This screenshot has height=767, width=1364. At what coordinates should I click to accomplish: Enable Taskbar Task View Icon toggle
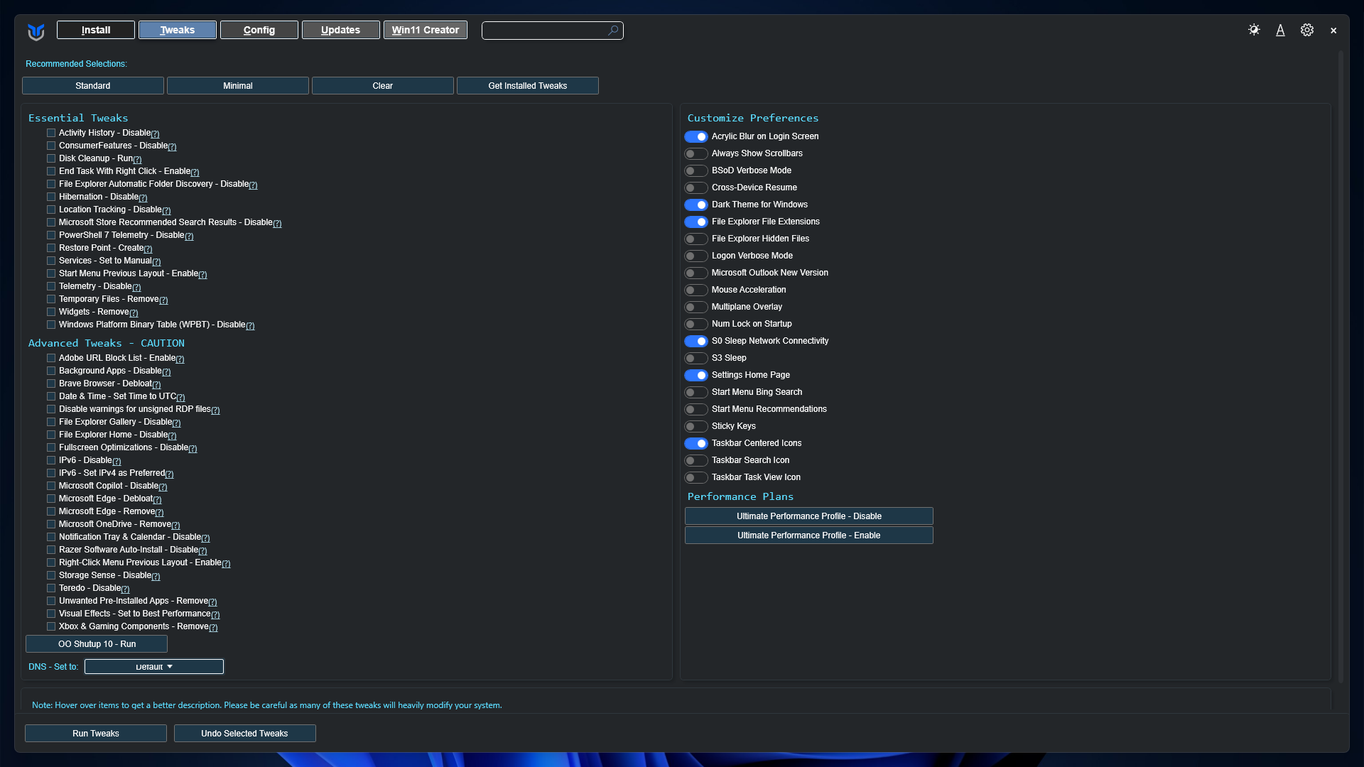click(696, 477)
